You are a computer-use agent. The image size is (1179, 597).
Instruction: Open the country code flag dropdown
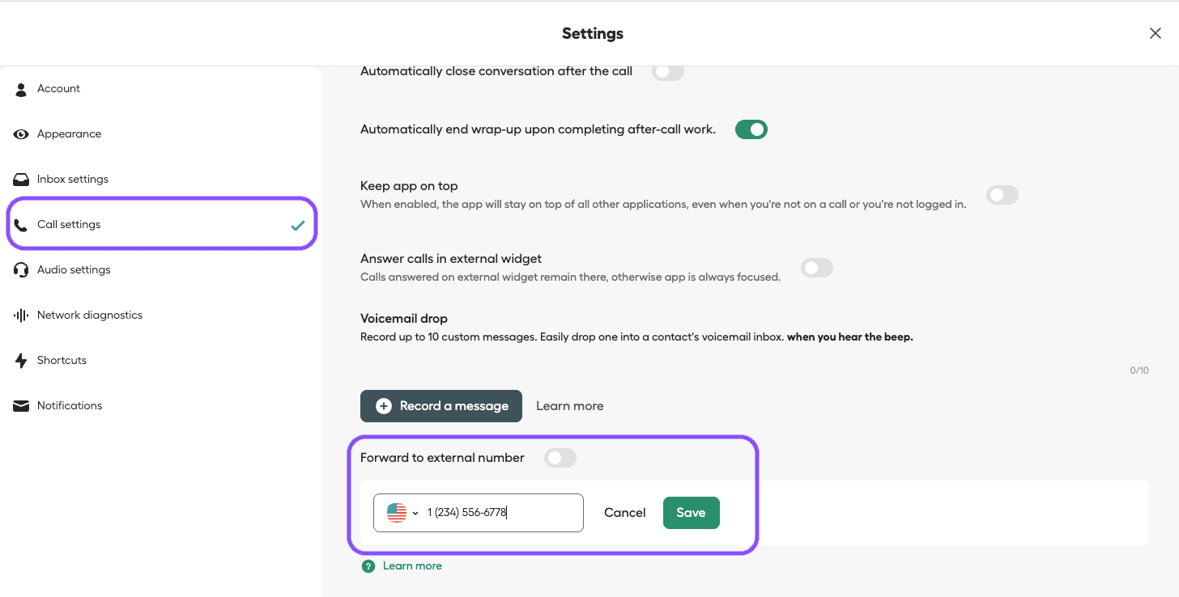(x=399, y=512)
